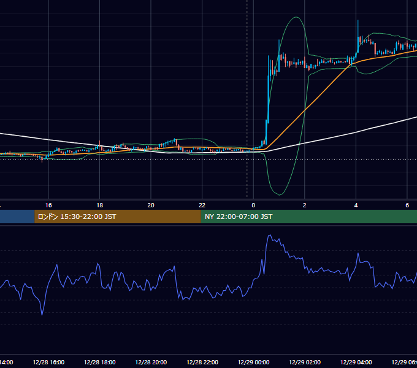The image size is (417, 368).
Task: Click the 20 hour label on price chart axis
Action: [151, 205]
